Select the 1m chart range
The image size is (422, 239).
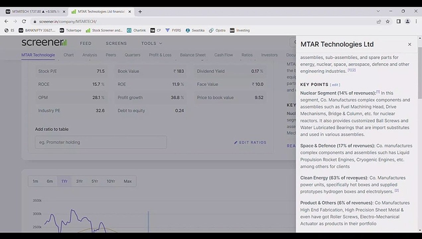tap(35, 181)
